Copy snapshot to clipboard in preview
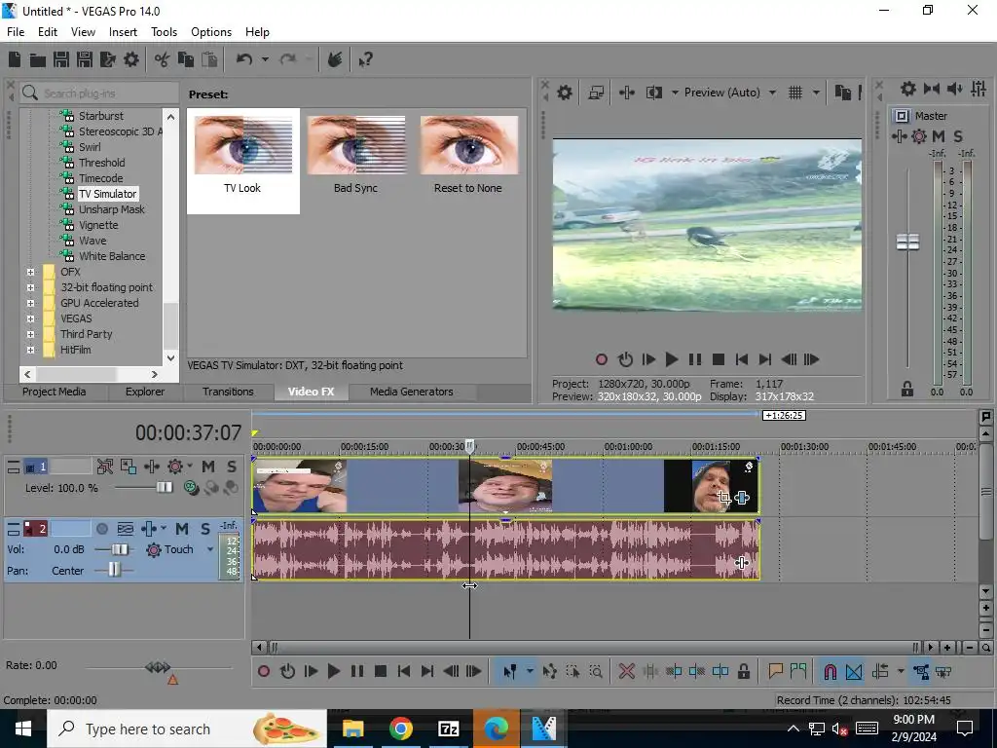Screen dimensions: 997x748 pos(842,93)
